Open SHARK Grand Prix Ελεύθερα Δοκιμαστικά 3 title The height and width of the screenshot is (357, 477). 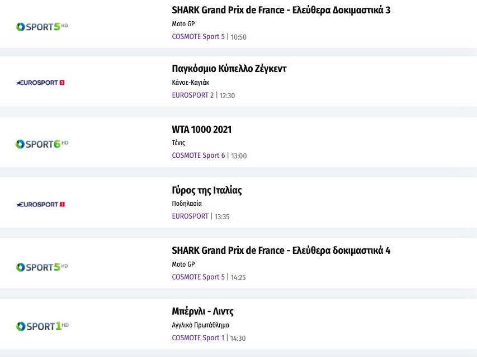coord(281,10)
